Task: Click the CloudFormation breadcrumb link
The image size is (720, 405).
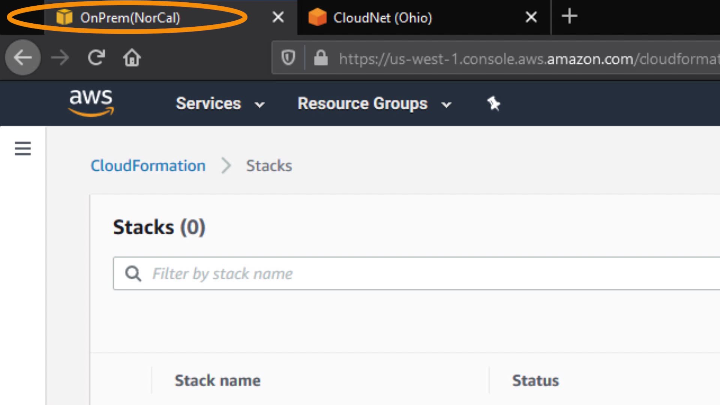Action: point(148,166)
